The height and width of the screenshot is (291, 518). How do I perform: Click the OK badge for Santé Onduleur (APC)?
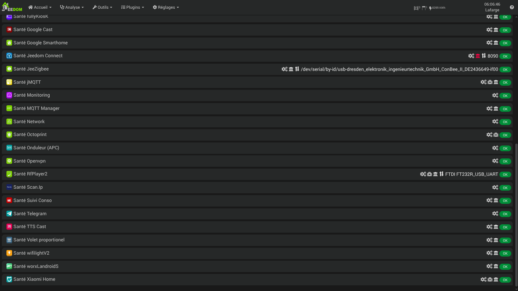[x=505, y=148]
